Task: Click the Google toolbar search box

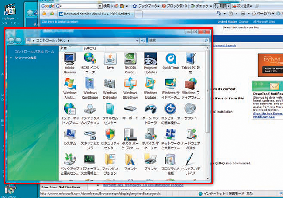Action: pos(79,6)
